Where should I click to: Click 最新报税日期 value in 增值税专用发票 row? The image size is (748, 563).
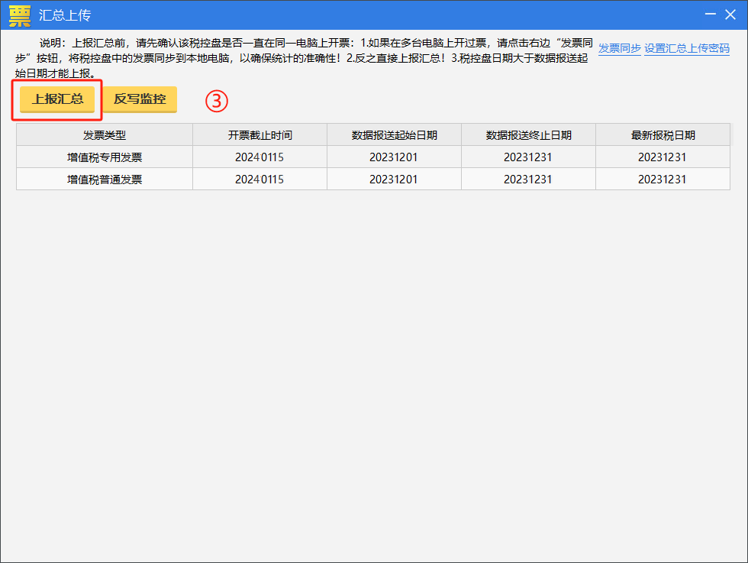pyautogui.click(x=663, y=157)
